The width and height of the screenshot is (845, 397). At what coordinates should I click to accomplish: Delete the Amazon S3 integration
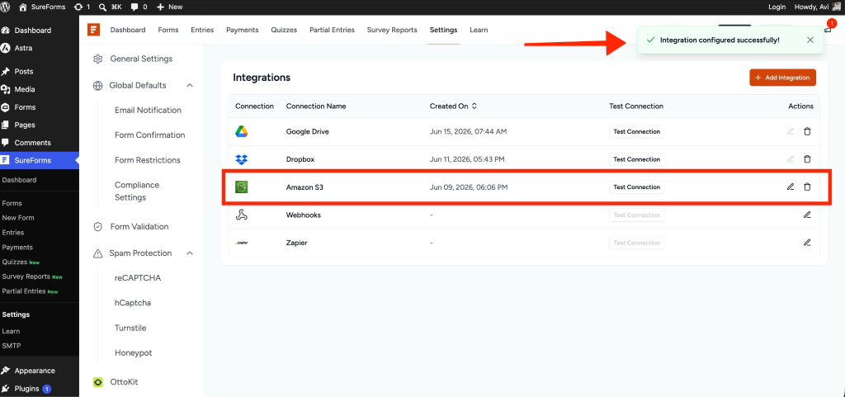coord(807,187)
